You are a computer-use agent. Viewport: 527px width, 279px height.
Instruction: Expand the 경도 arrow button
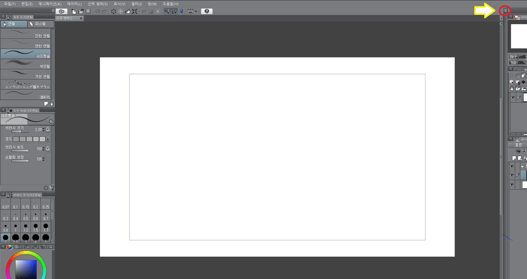pyautogui.click(x=48, y=139)
